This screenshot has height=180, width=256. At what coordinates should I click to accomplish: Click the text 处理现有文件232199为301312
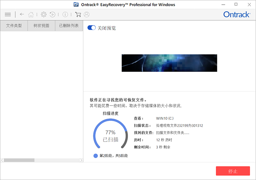[x=180, y=126]
